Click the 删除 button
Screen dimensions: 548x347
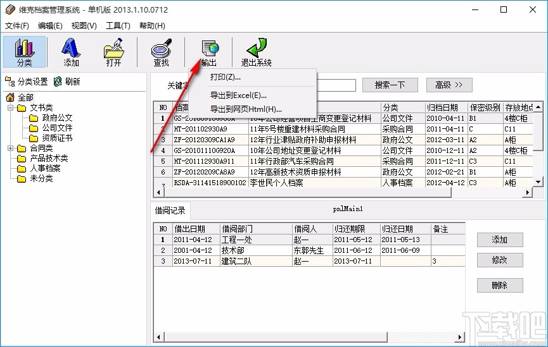click(x=500, y=285)
